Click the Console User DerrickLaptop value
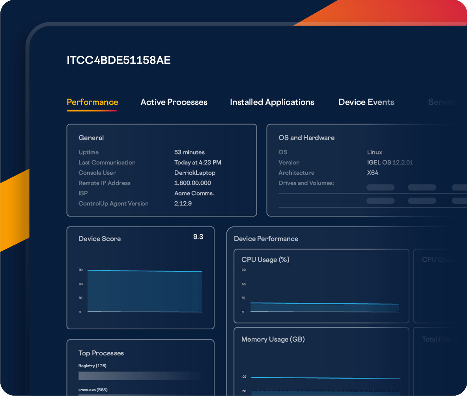The width and height of the screenshot is (467, 396). pyautogui.click(x=195, y=173)
